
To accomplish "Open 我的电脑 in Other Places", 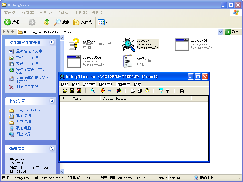I will (x=24, y=128).
